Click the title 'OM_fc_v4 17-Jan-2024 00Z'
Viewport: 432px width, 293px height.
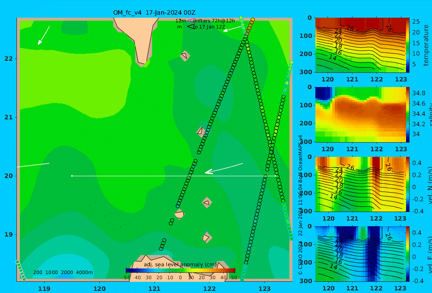[x=154, y=12]
